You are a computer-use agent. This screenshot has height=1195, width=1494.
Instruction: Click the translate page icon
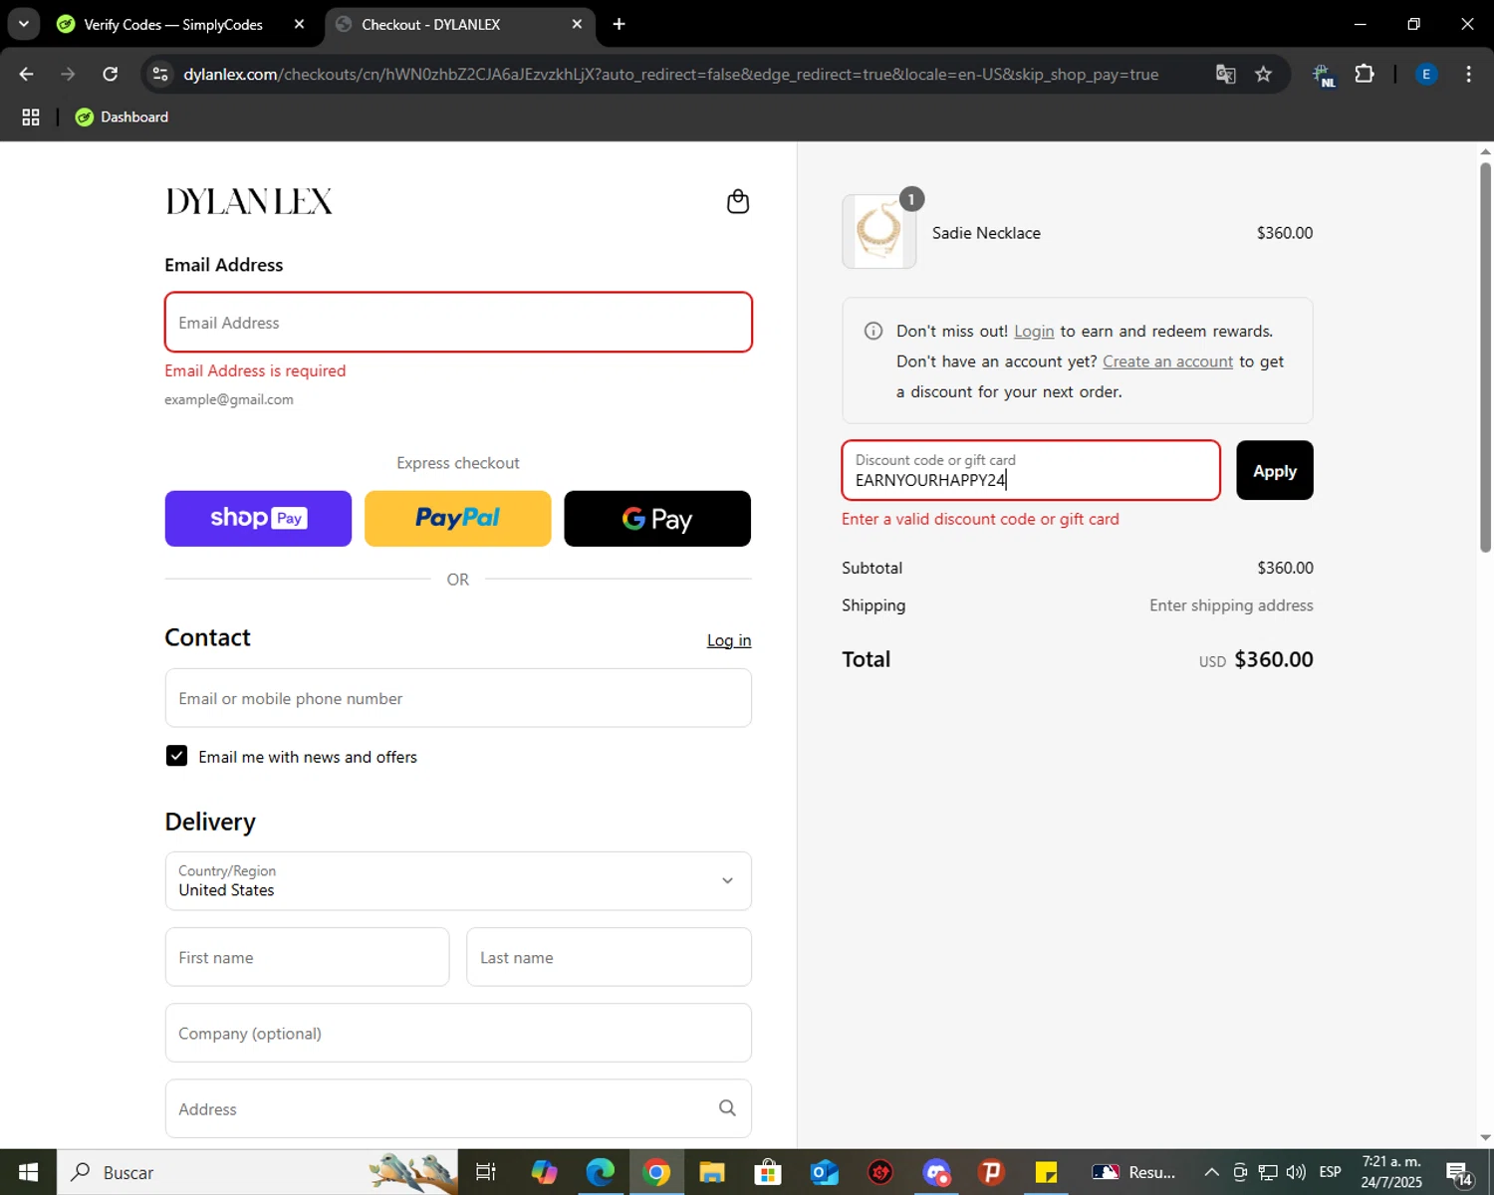[x=1226, y=74]
